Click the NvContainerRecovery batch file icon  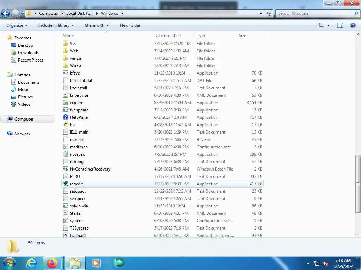(x=66, y=169)
